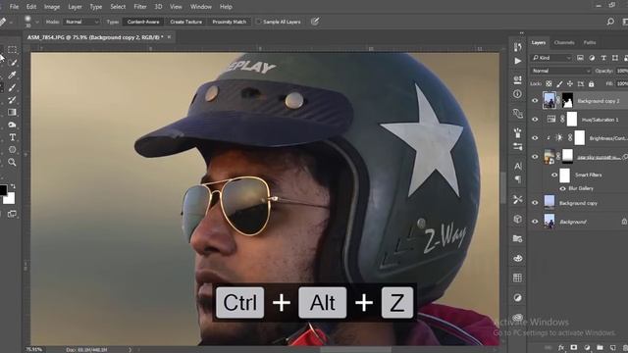628x353 pixels.
Task: Click the black foreground color swatch
Action: 2,189
